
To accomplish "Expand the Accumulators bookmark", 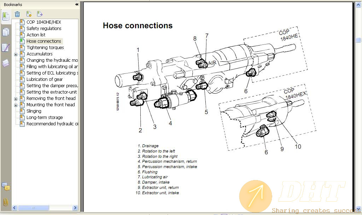I will point(16,54).
